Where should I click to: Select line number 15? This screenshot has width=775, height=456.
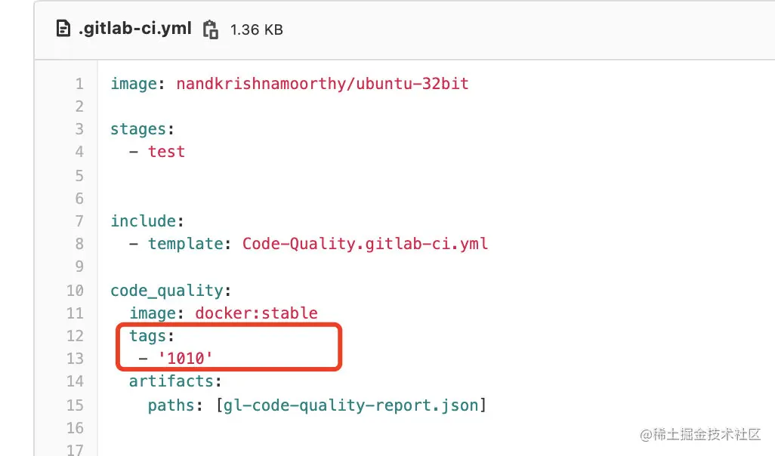(x=75, y=405)
